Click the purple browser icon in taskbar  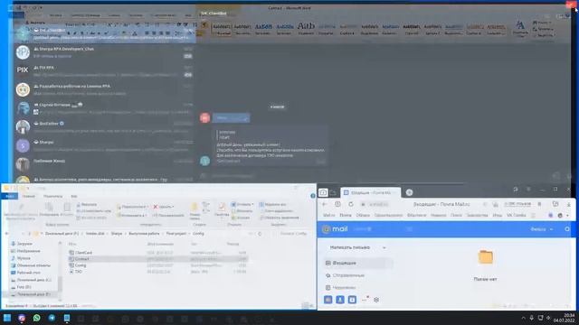[x=22, y=318]
